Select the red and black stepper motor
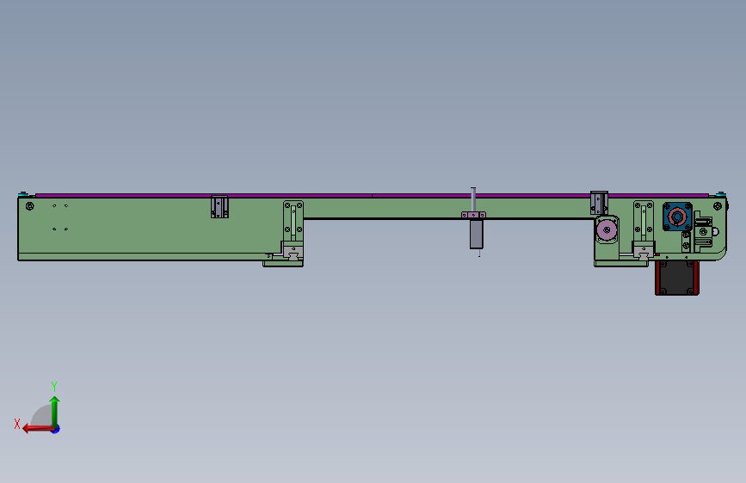Viewport: 746px width, 483px height. pos(676,278)
